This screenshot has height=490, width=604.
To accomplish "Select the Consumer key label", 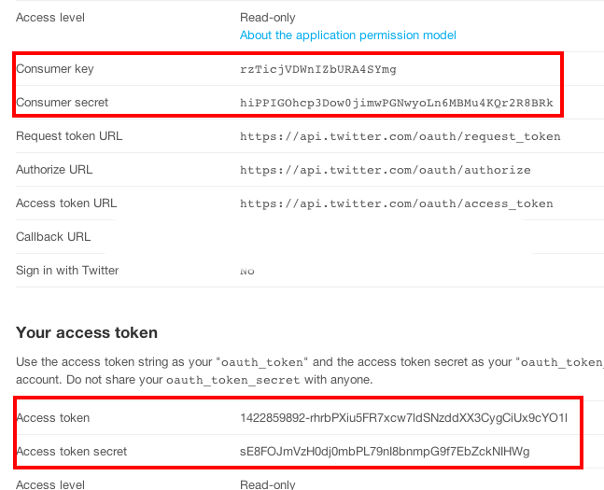I will tap(55, 69).
